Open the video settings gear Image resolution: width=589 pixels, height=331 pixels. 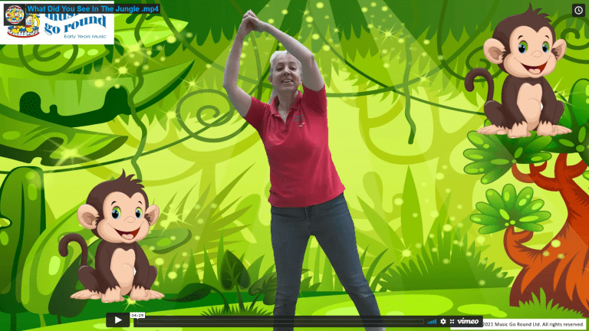443,321
